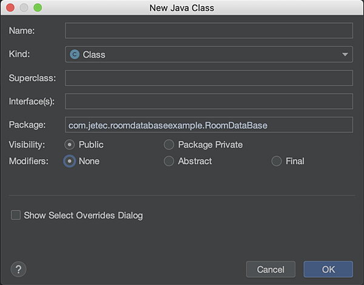Choose Package Private visibility
The image size is (364, 285).
tap(169, 145)
